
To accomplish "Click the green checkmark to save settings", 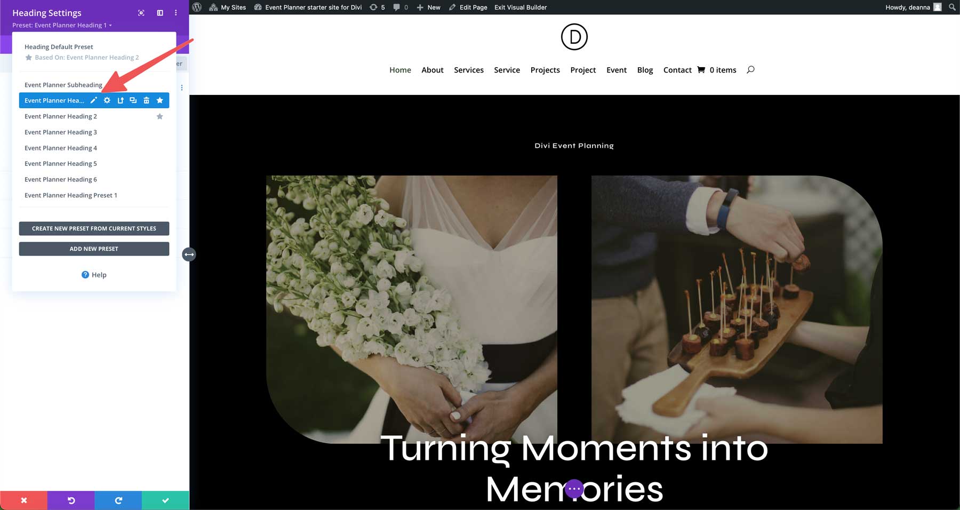I will 165,500.
